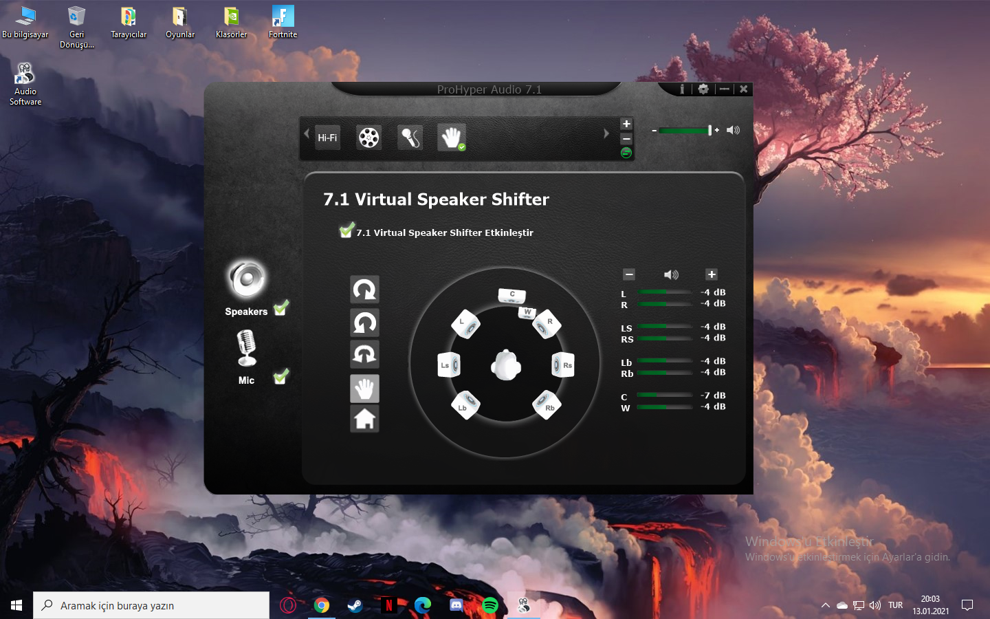The image size is (990, 619).
Task: Click the left arrow of the effects strip
Action: pos(307,133)
